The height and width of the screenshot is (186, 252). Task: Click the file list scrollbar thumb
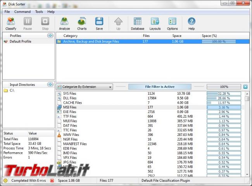click(247, 99)
